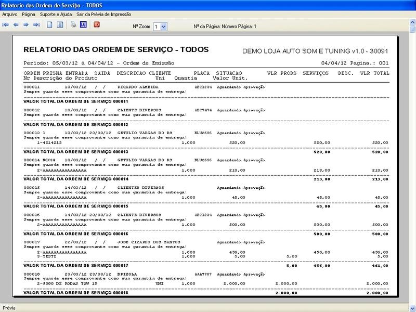Click DEMO LOJA AUTO SOM E TUNING text

[x=315, y=51]
